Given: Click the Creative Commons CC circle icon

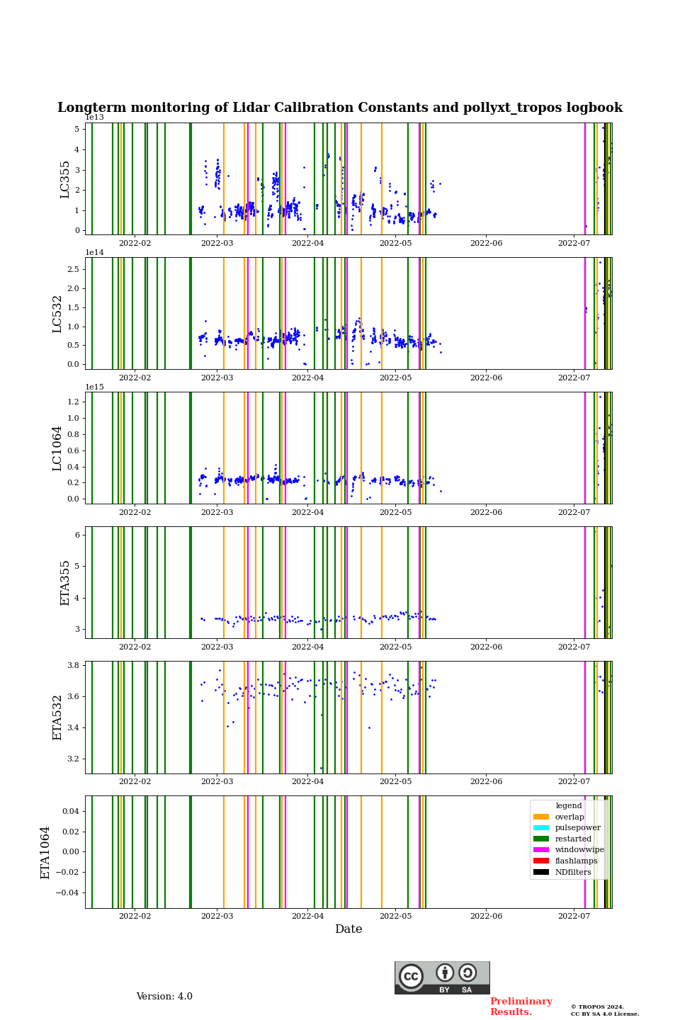Looking at the screenshot, I should [x=411, y=977].
